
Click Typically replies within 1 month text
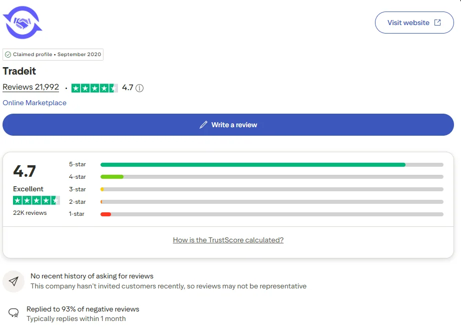tap(76, 318)
